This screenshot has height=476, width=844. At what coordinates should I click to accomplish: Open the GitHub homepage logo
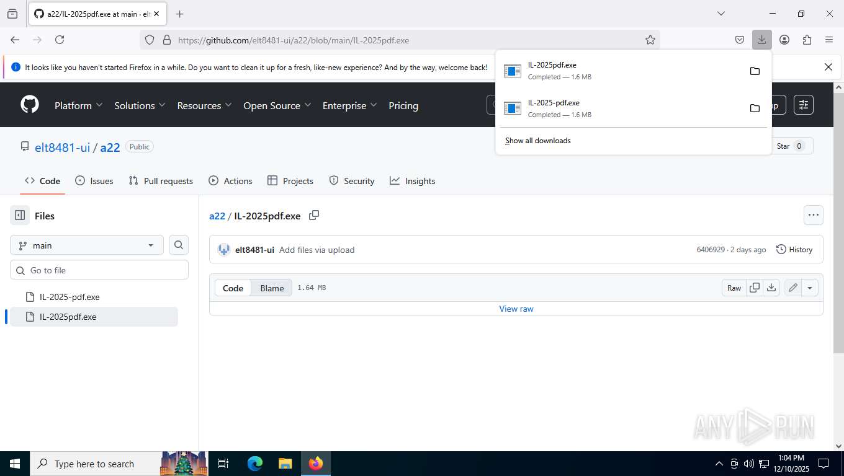[30, 105]
